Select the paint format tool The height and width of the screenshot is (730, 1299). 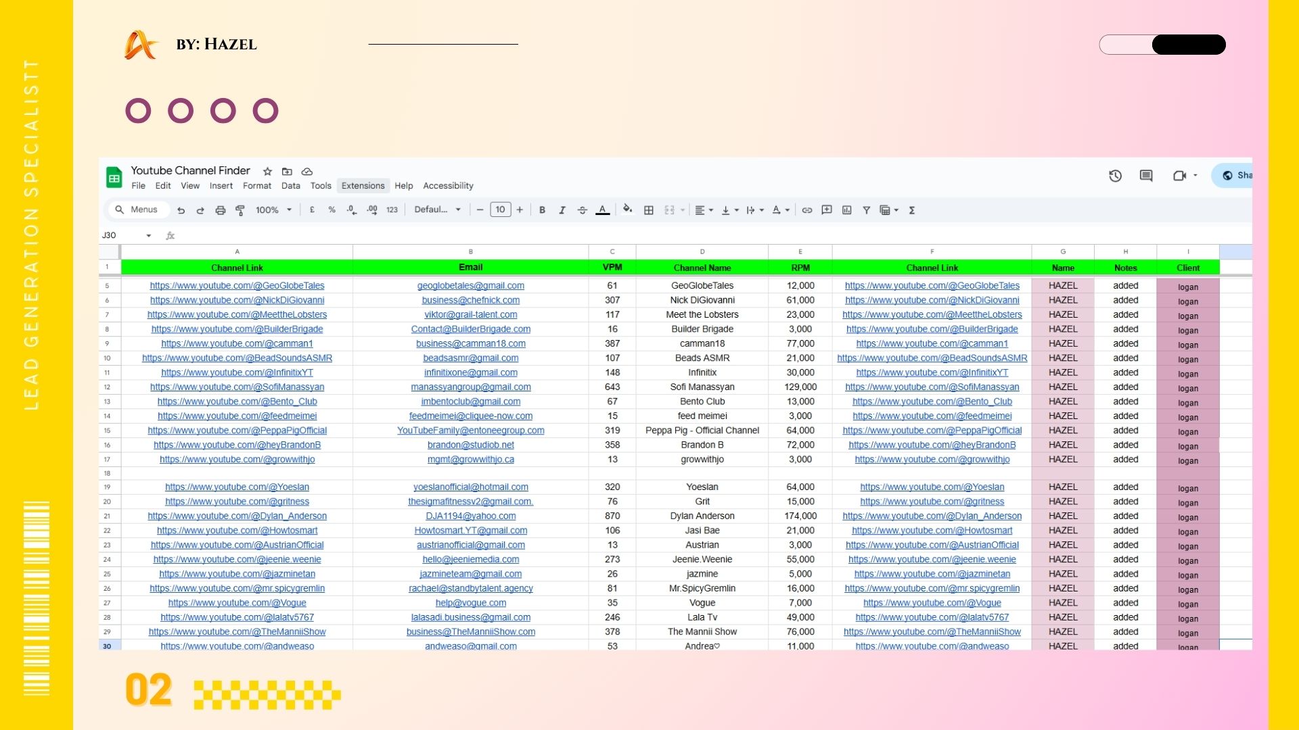tap(240, 210)
